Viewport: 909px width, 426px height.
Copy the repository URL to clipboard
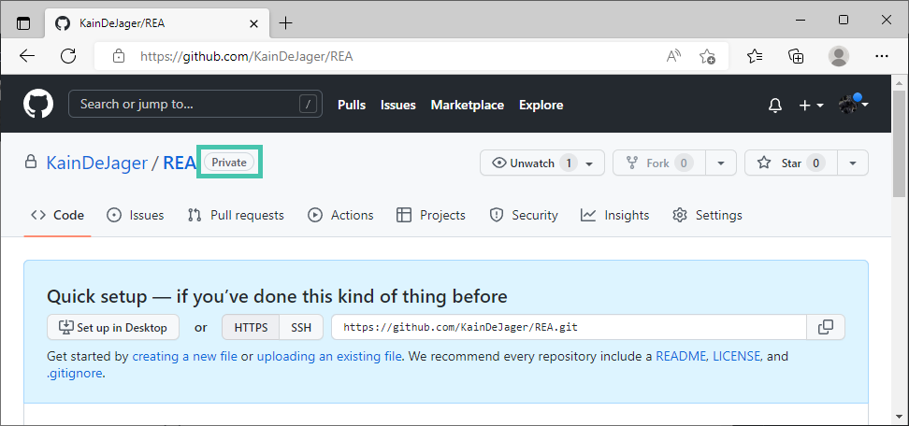coord(826,327)
